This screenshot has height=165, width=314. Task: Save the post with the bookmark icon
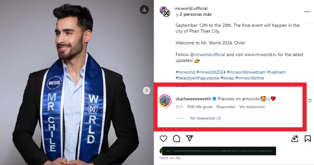point(308,139)
